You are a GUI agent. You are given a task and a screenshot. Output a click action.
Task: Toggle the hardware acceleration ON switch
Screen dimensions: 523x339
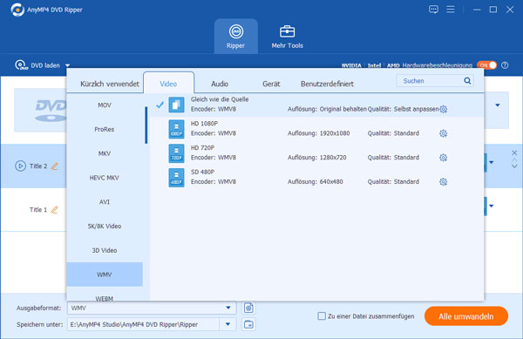tap(486, 65)
